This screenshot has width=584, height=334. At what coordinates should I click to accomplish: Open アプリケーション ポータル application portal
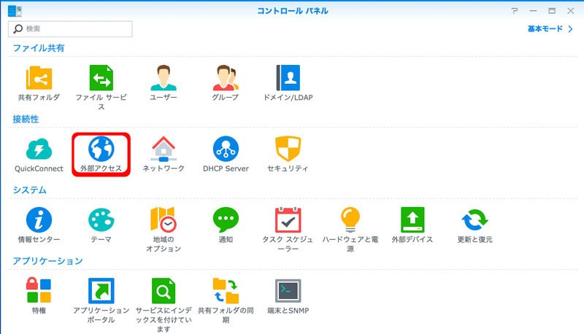click(101, 290)
